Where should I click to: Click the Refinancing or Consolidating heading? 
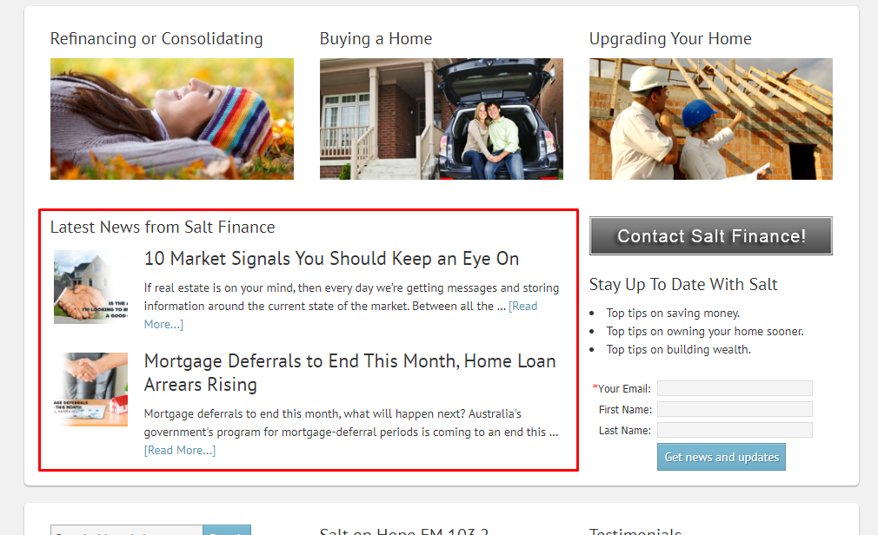tap(156, 38)
